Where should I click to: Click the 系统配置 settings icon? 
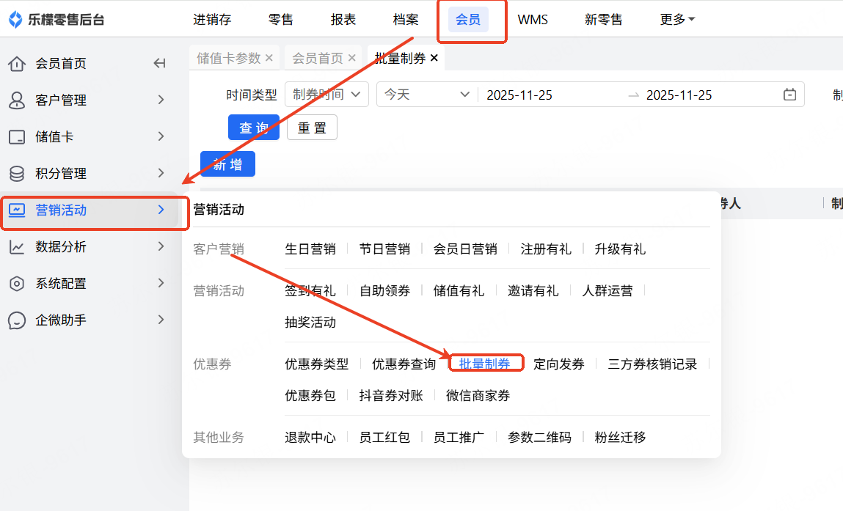tap(17, 284)
